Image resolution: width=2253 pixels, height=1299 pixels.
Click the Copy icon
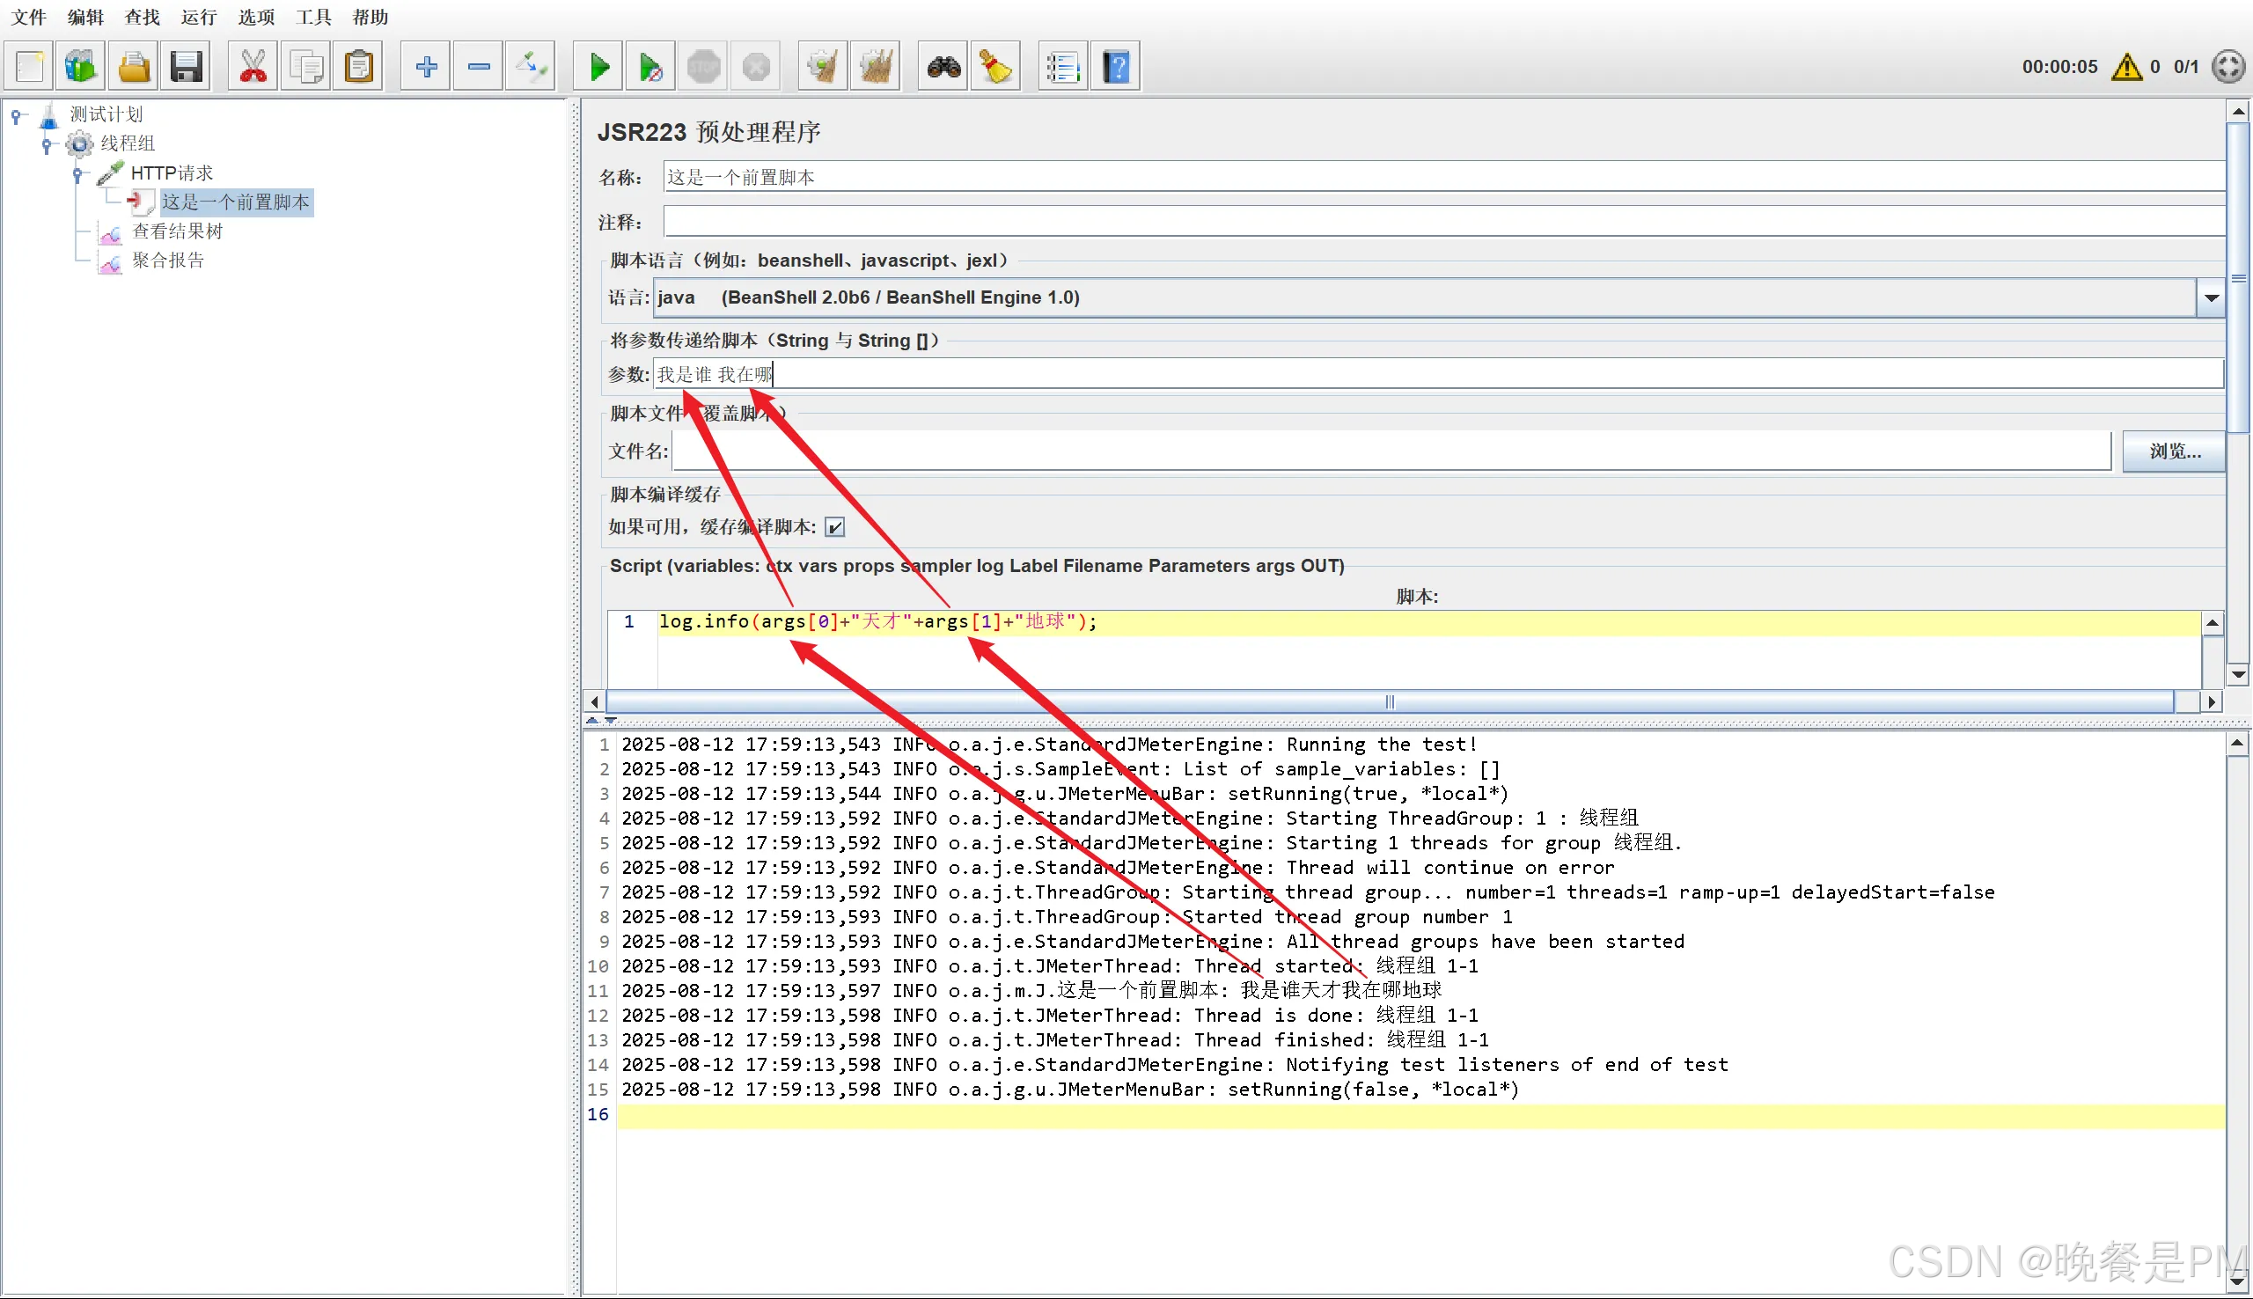tap(306, 67)
